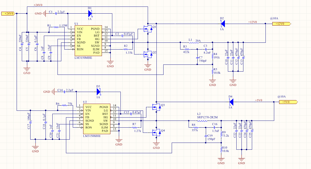Select the D1 diode symbol
The width and height of the screenshot is (311, 169).
point(90,14)
